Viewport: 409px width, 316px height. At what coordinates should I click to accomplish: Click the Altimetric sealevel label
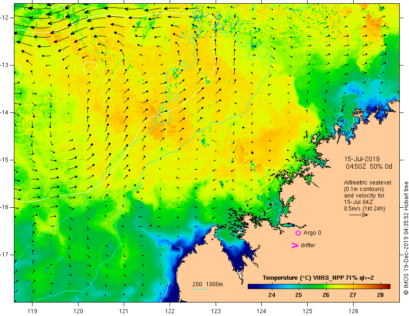coord(368,183)
